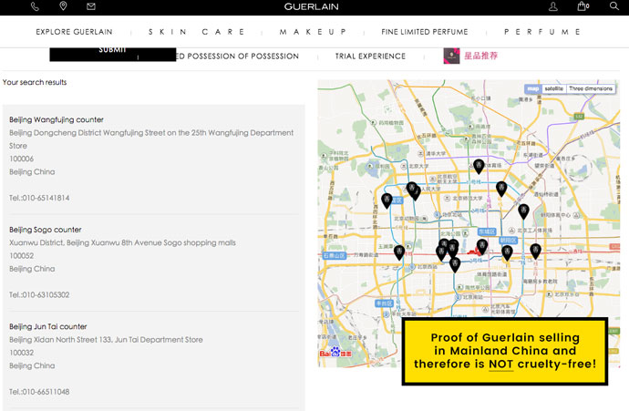Click the Baidu logo on the map
The width and height of the screenshot is (629, 411).
[335, 353]
